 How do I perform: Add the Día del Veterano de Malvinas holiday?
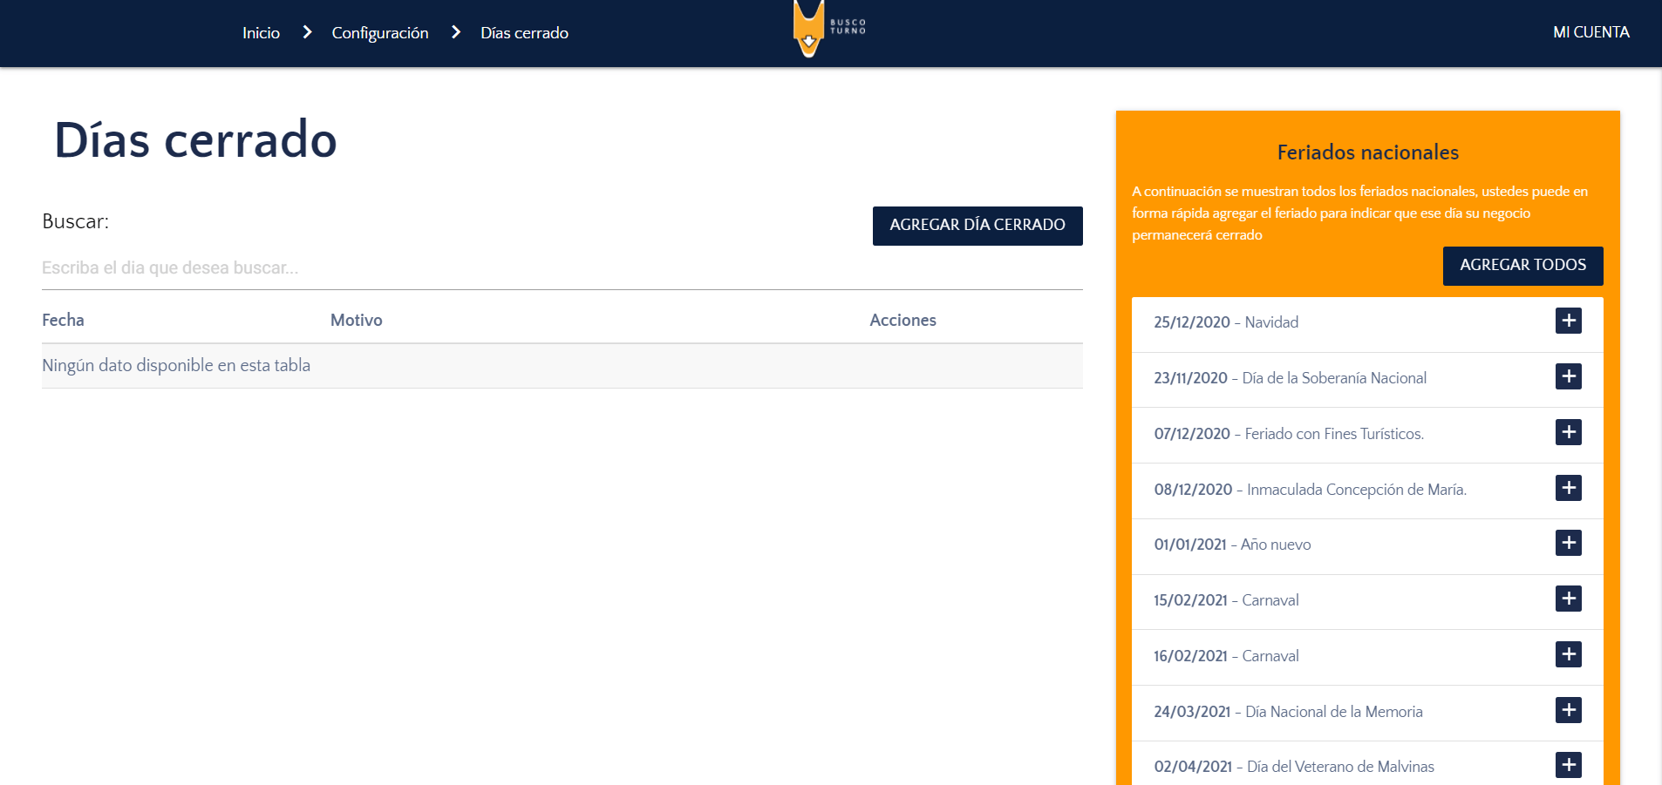tap(1568, 765)
